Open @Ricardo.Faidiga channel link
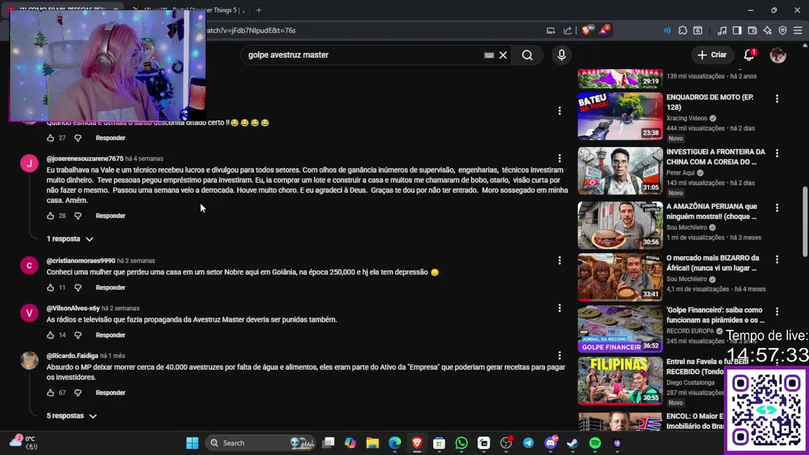The width and height of the screenshot is (809, 455). [x=72, y=356]
